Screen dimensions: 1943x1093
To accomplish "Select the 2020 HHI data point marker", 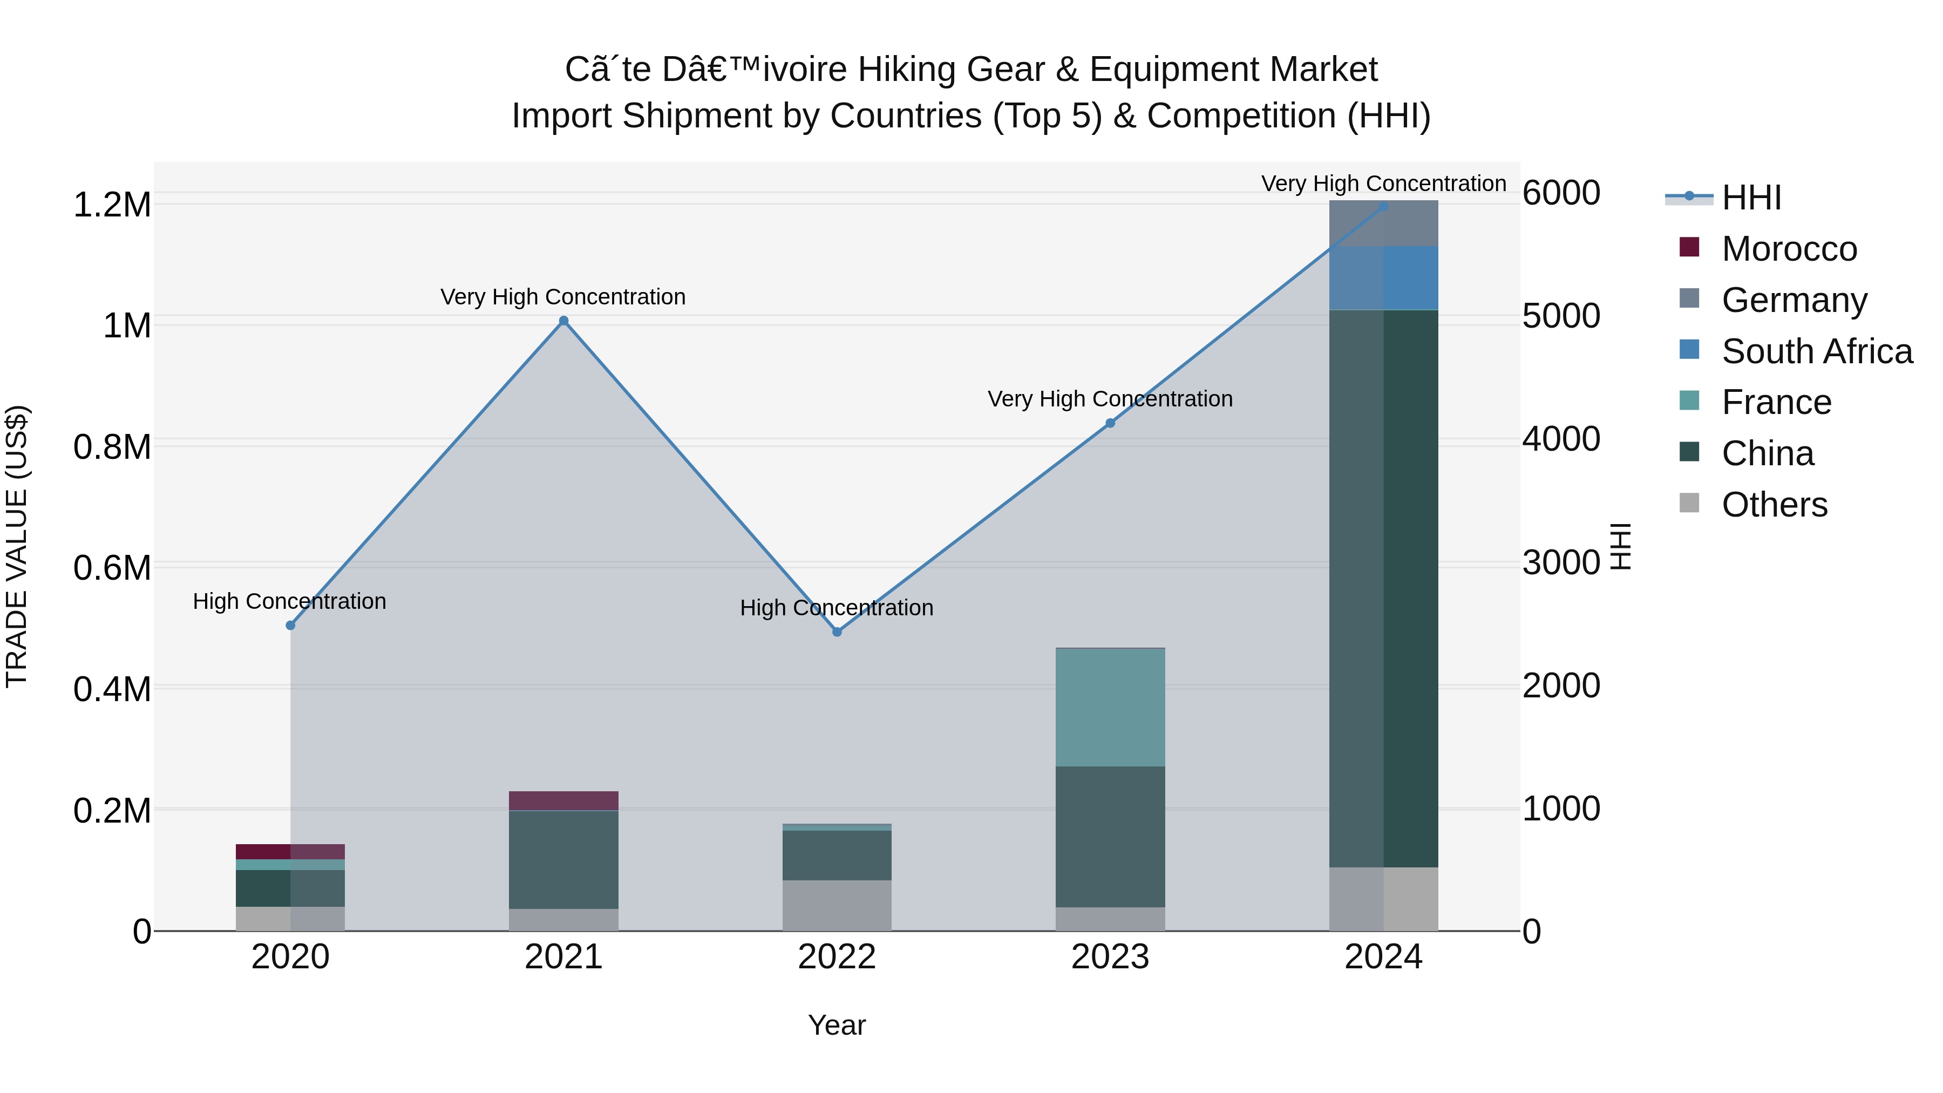I will click(290, 626).
